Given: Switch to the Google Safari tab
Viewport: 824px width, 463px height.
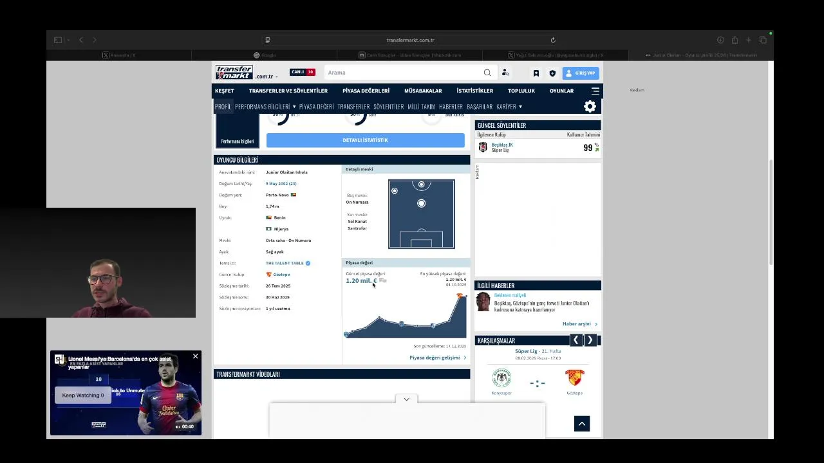Looking at the screenshot, I should [x=265, y=55].
